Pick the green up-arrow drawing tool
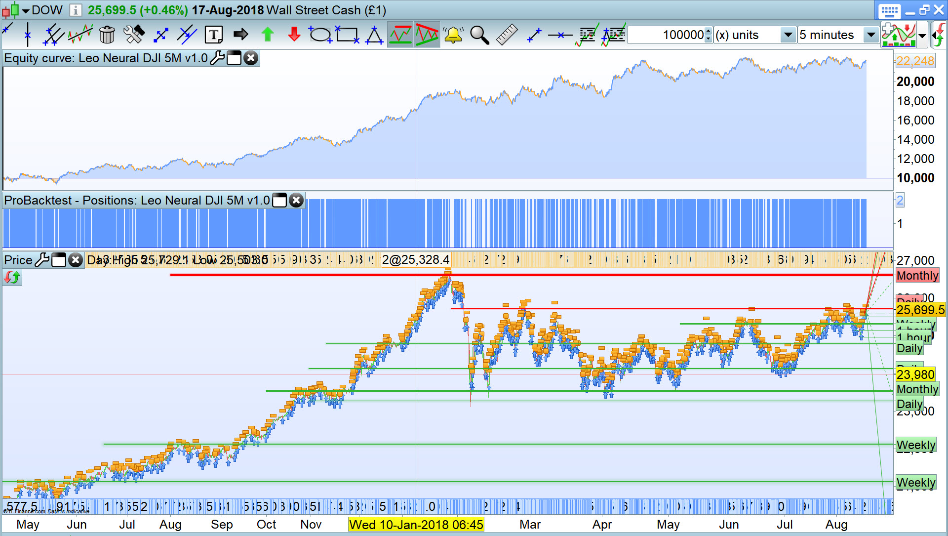 pos(268,35)
